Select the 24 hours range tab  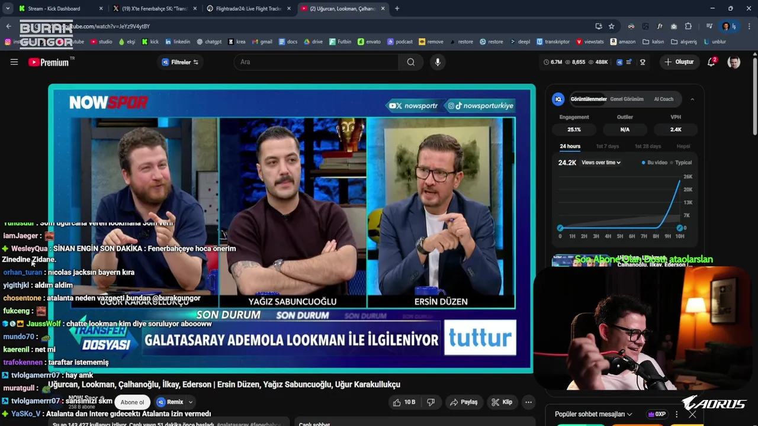click(x=570, y=146)
